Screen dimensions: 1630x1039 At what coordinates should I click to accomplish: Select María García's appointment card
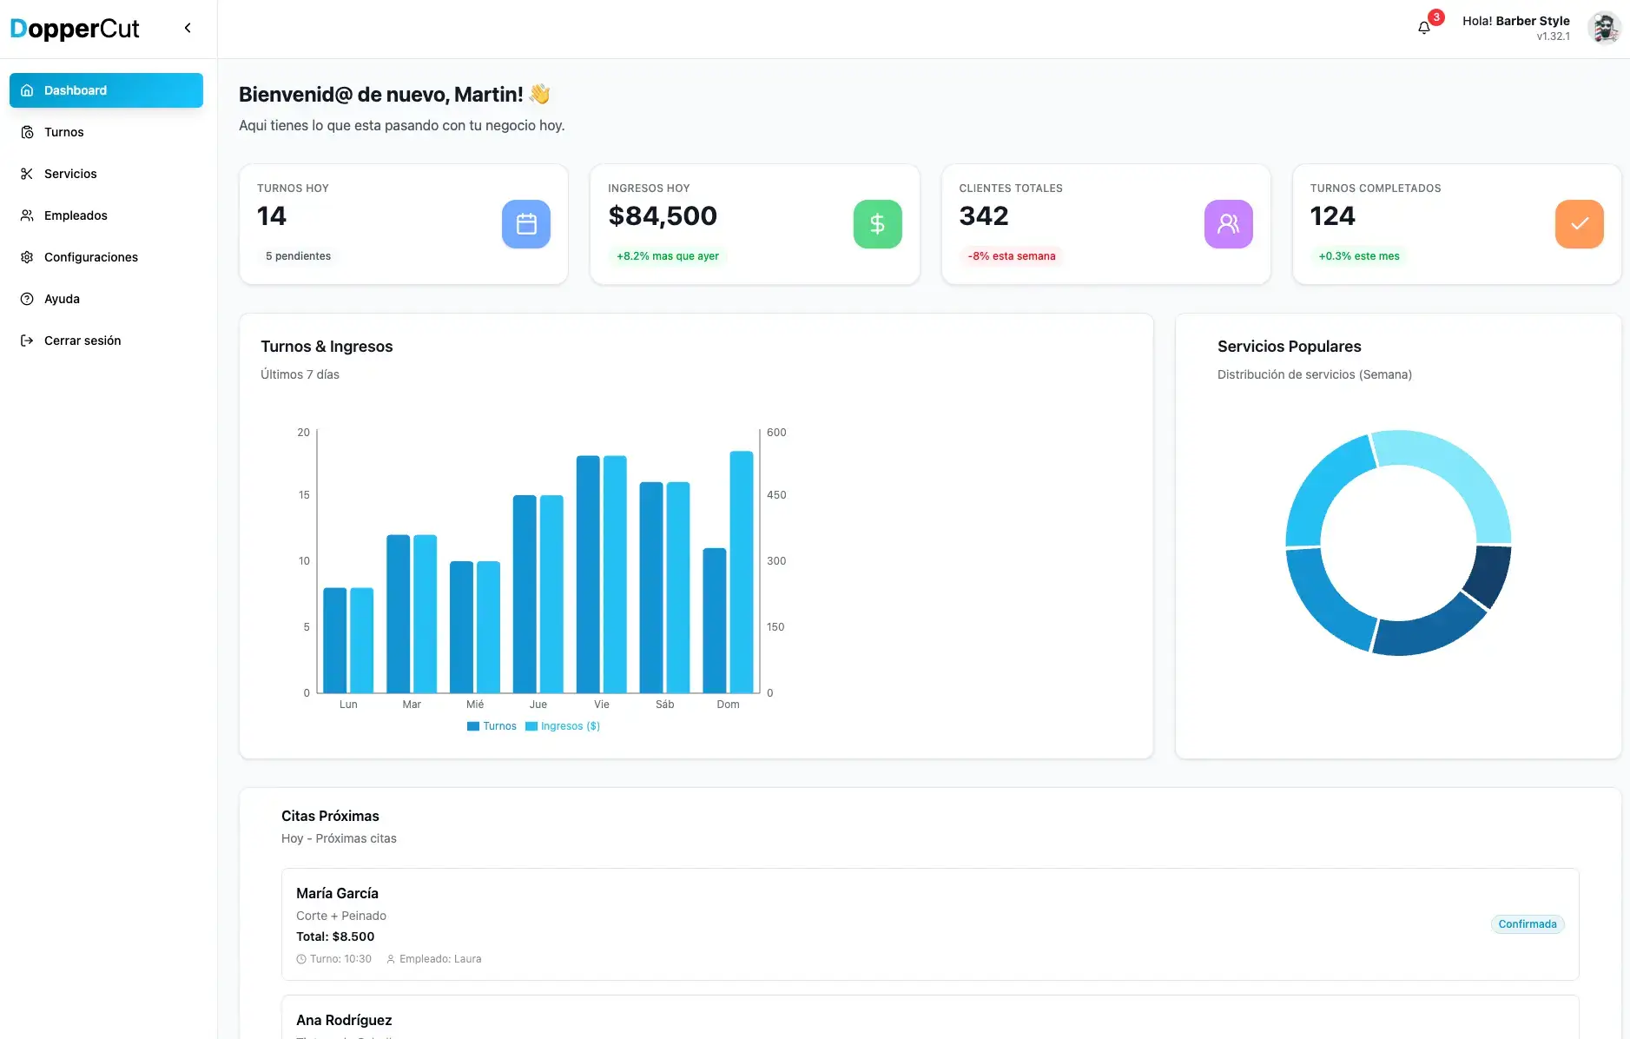(928, 924)
